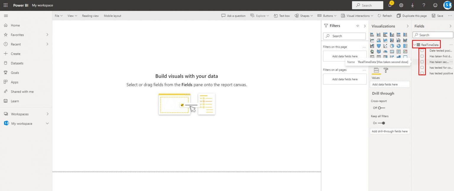The width and height of the screenshot is (454, 191).
Task: Click inside the Fields search box
Action: coord(432,35)
